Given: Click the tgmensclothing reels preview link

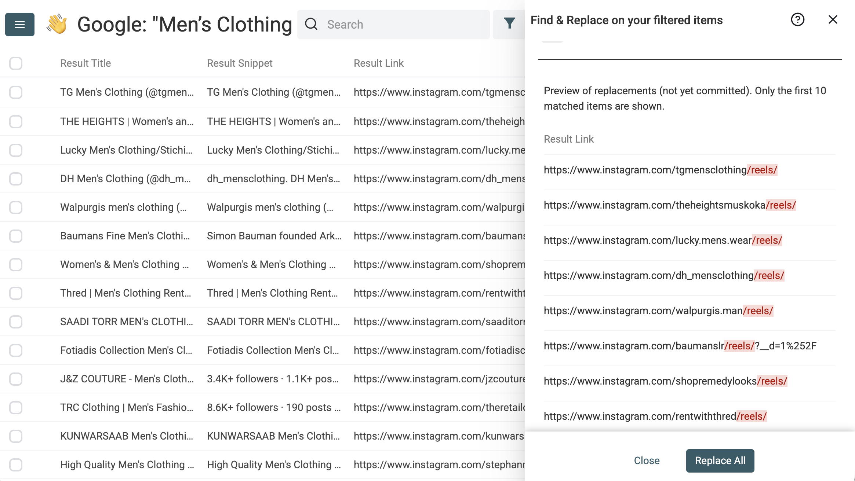Looking at the screenshot, I should (660, 170).
